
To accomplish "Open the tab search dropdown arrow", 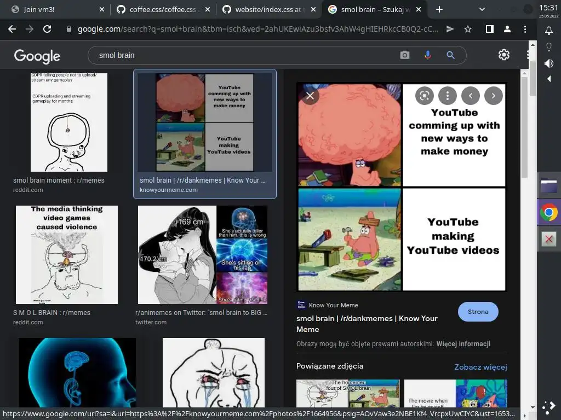I will tap(482, 10).
